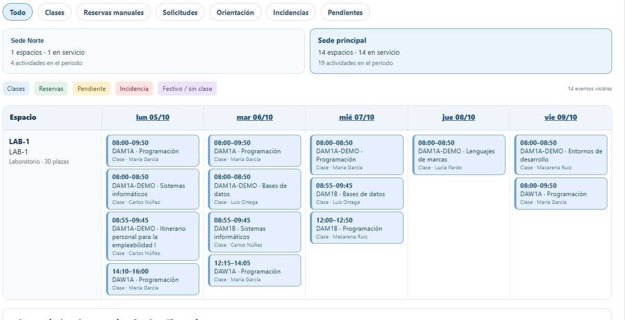
Task: Click the '14 eventos visibles' counter text
Action: click(590, 89)
